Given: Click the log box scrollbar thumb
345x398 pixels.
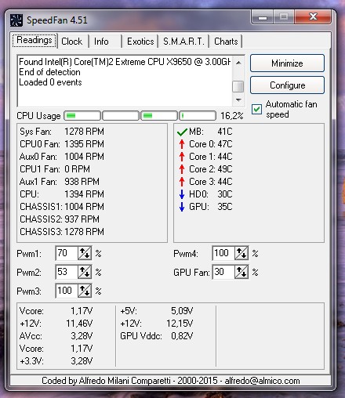Looking at the screenshot, I should tap(238, 86).
